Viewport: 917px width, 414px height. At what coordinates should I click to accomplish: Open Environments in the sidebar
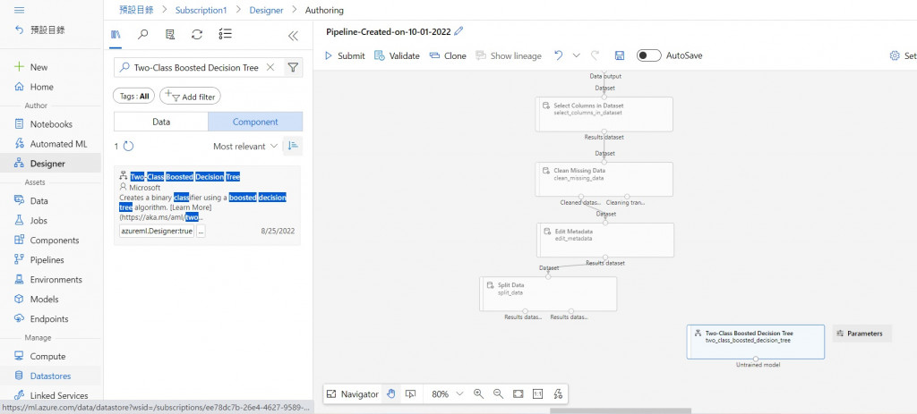(x=48, y=280)
